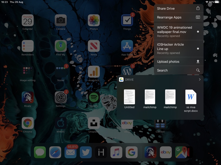Open the xs mxa scrpt.docx file
Image resolution: width=221 pixels, height=165 pixels.
click(191, 97)
